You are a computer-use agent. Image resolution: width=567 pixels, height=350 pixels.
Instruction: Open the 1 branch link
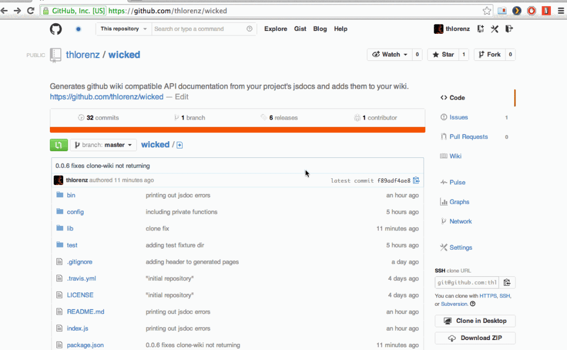(189, 118)
